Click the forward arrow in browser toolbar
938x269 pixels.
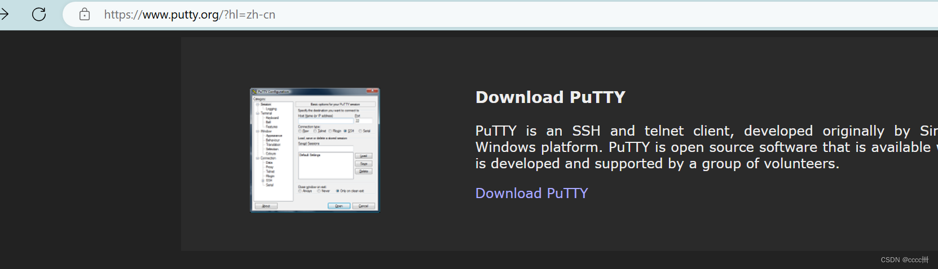point(4,14)
